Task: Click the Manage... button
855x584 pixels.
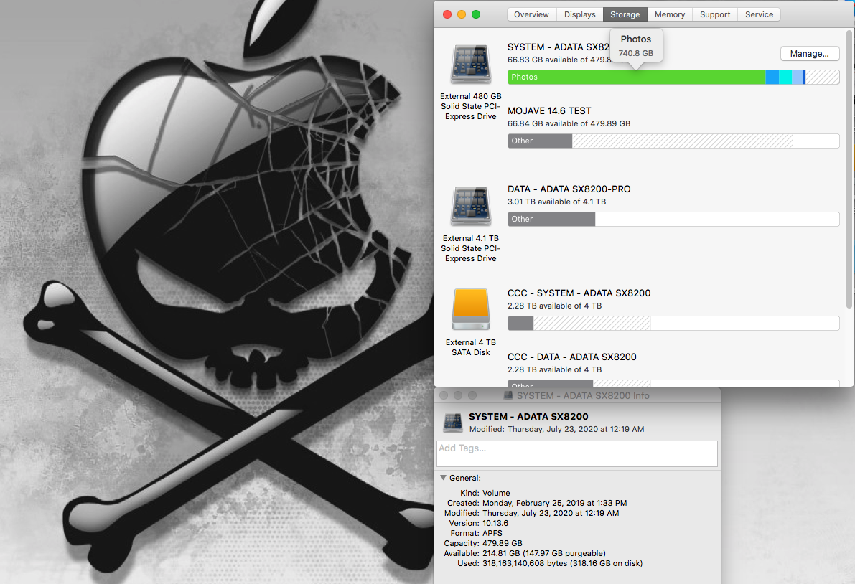Action: click(x=809, y=53)
